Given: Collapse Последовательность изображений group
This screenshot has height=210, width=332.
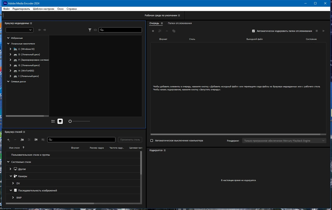Looking at the screenshot, I should 11,190.
